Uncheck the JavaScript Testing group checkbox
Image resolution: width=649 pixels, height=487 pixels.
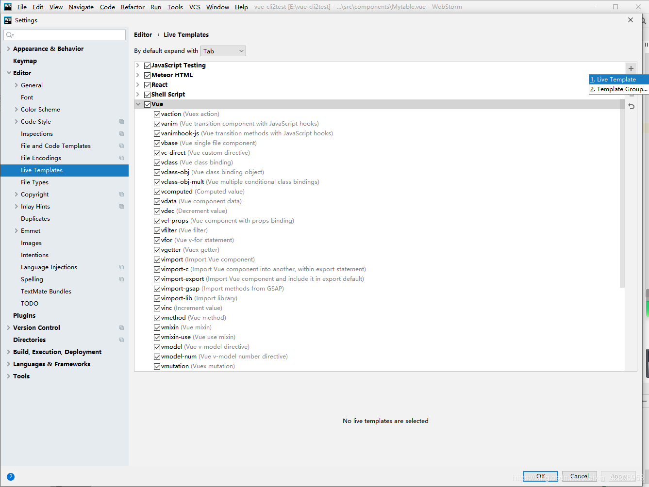[x=147, y=65]
